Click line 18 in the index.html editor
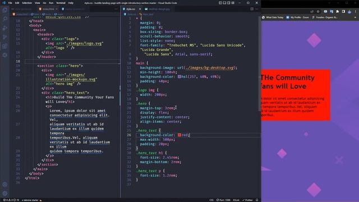The width and height of the screenshot is (359, 202). tap(72, 61)
